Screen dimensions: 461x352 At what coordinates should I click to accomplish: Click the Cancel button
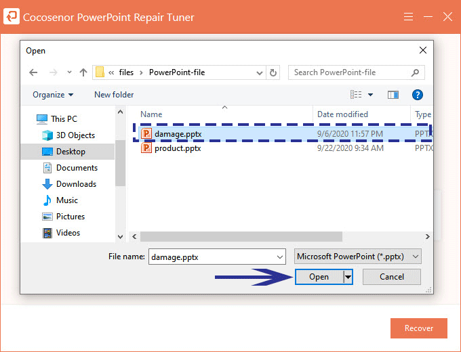pos(392,277)
